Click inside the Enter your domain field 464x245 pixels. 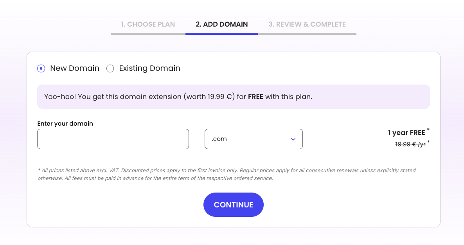coord(113,139)
